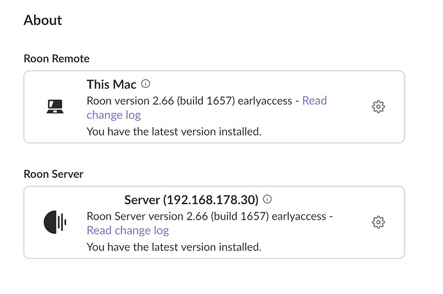Viewport: 443px width, 294px height.
Task: Click 'Roon Server version 2.66 (build 1657)' text
Action: click(178, 216)
